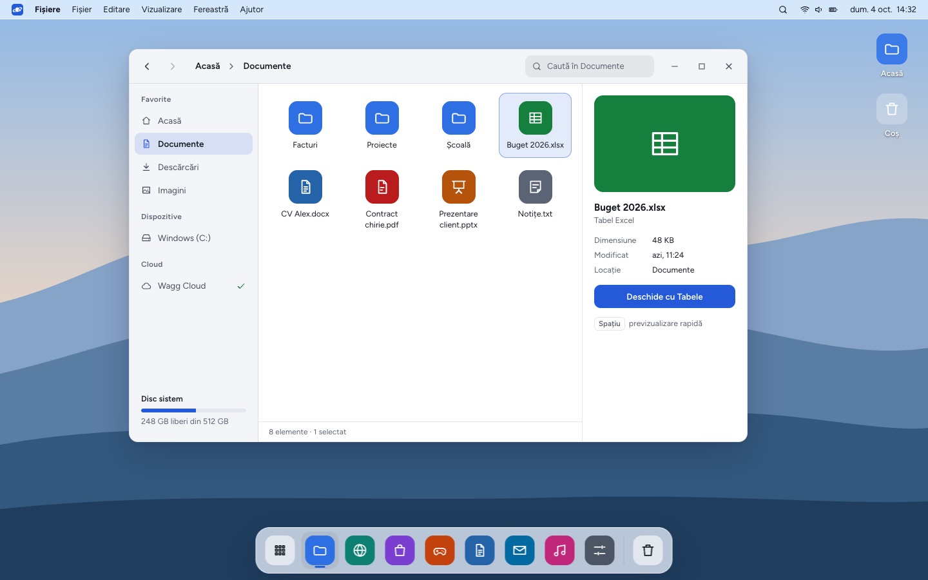Go to Acasă in the breadcrumb
The width and height of the screenshot is (928, 580).
[208, 66]
